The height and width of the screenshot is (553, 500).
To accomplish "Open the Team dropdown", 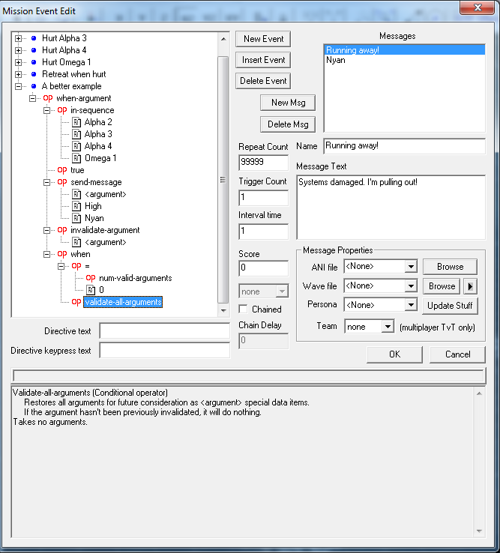I will (387, 327).
